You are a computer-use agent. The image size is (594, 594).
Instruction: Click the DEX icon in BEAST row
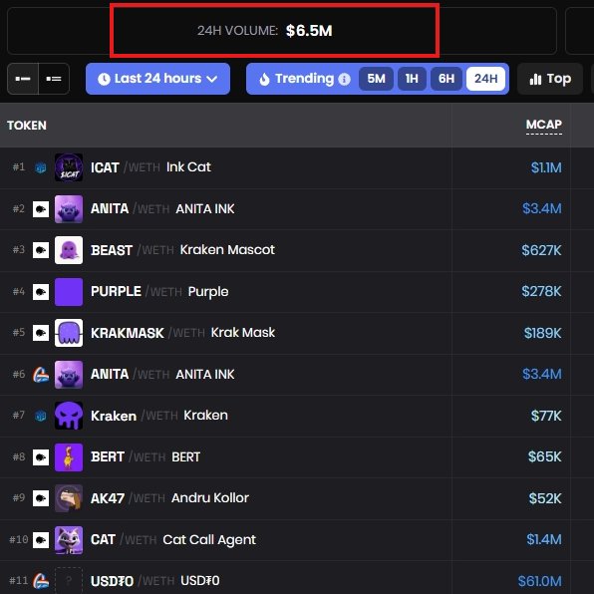[41, 250]
